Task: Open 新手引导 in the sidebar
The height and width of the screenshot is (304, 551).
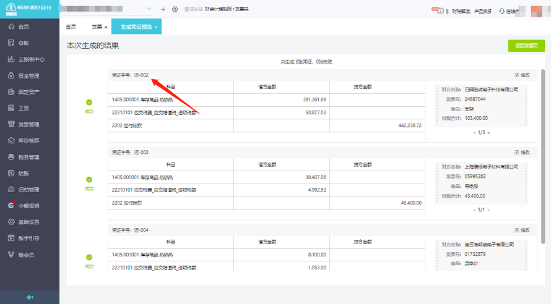Action: click(x=28, y=239)
